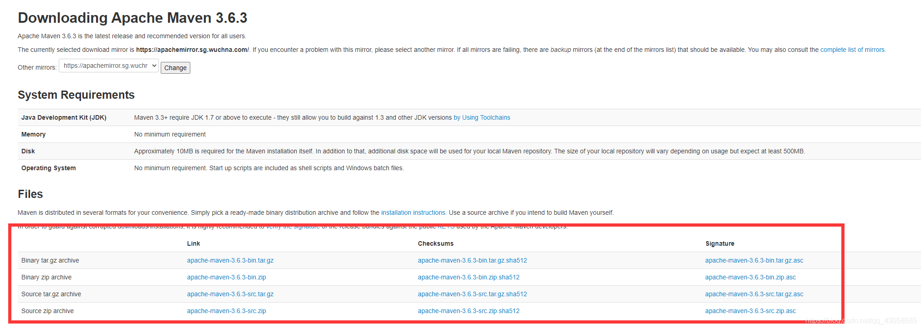Open the Other mirrors dropdown
The height and width of the screenshot is (329, 921).
point(109,66)
